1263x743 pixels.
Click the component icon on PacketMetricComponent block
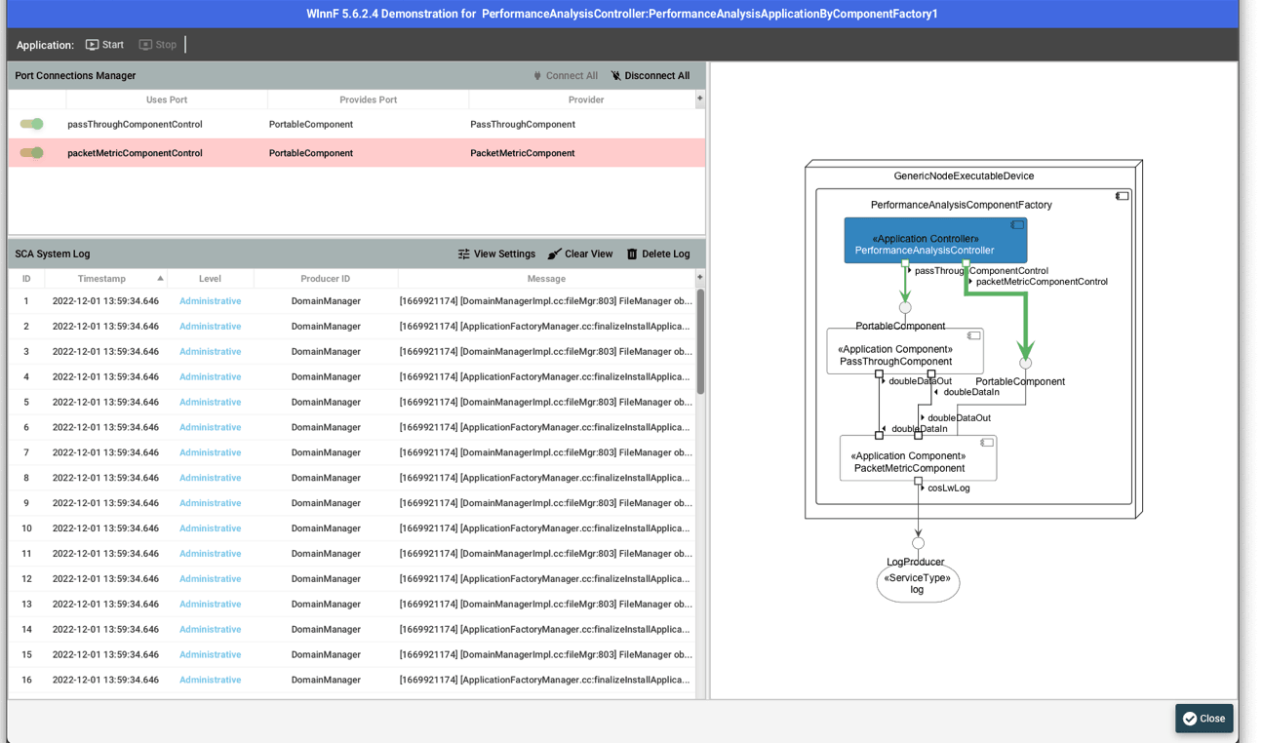[x=986, y=442]
